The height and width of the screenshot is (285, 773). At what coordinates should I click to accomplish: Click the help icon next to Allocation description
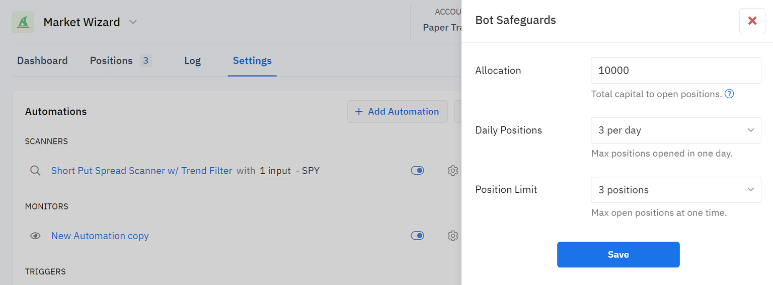click(x=729, y=94)
